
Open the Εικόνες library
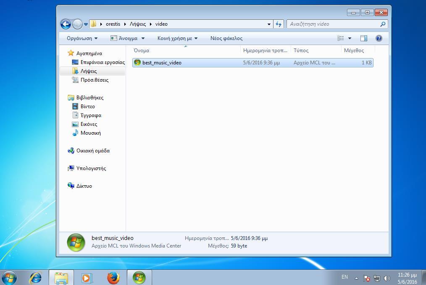click(89, 124)
